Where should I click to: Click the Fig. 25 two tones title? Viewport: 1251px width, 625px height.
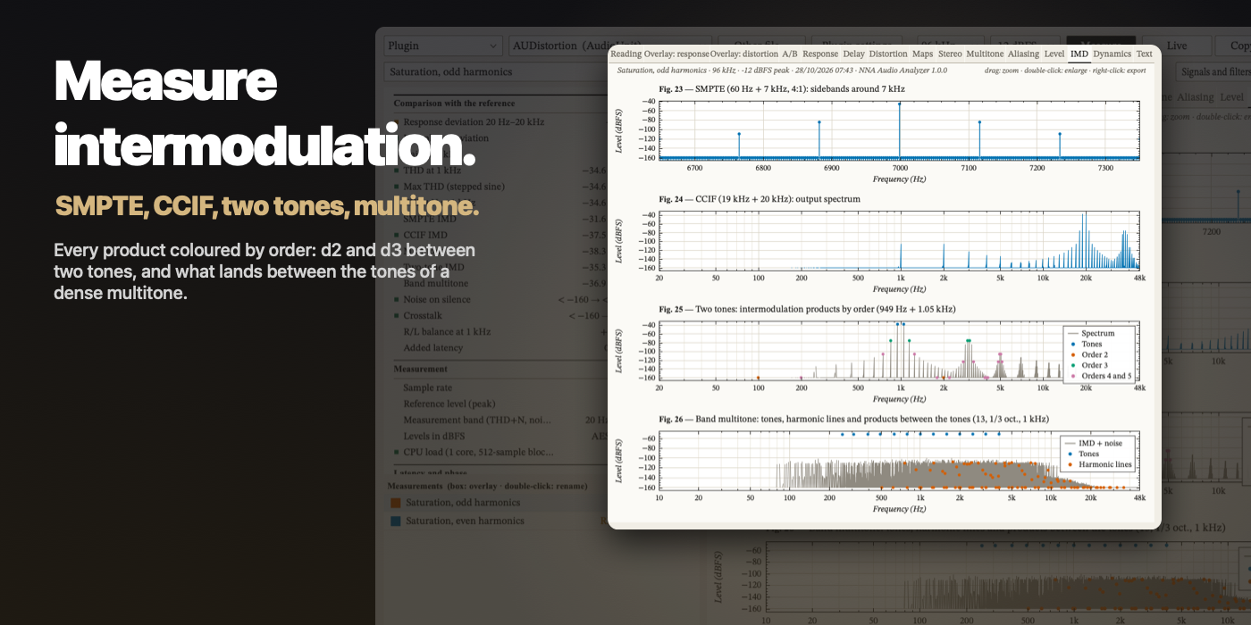[808, 309]
